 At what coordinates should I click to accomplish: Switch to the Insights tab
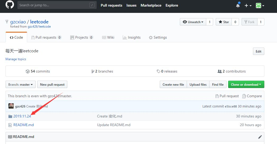[x=132, y=38]
